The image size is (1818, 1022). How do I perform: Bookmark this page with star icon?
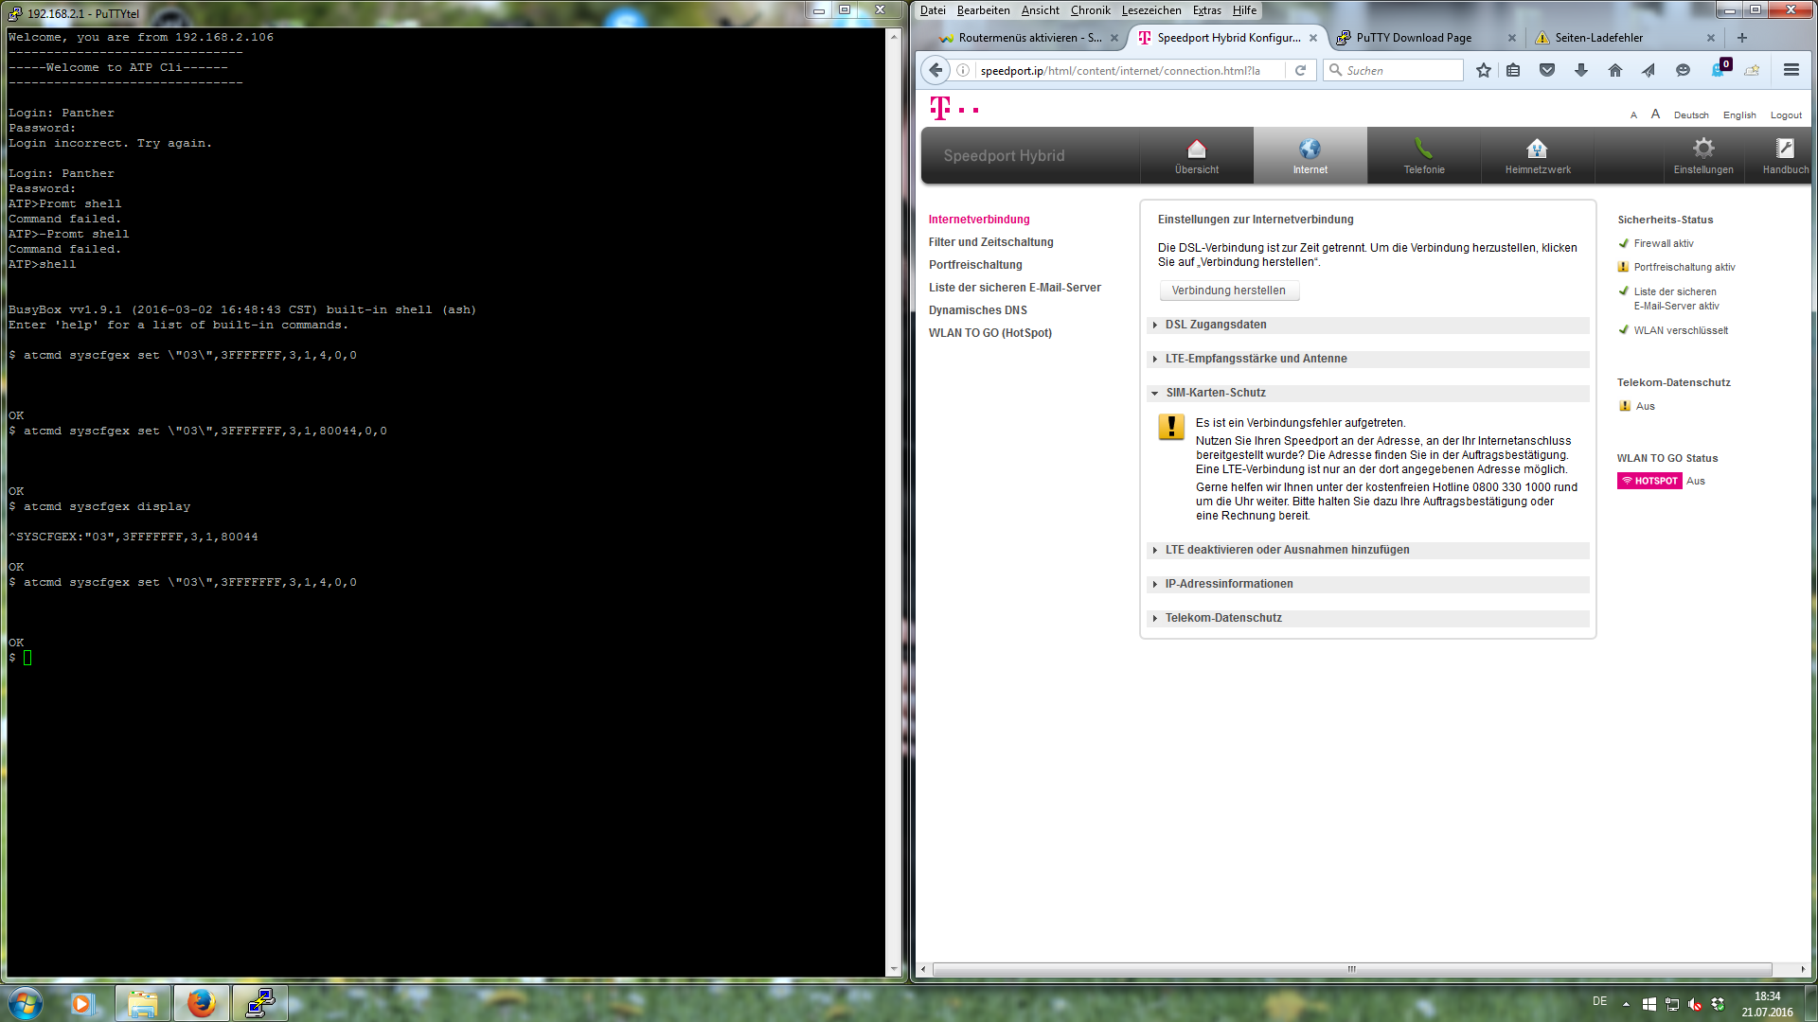coord(1483,70)
